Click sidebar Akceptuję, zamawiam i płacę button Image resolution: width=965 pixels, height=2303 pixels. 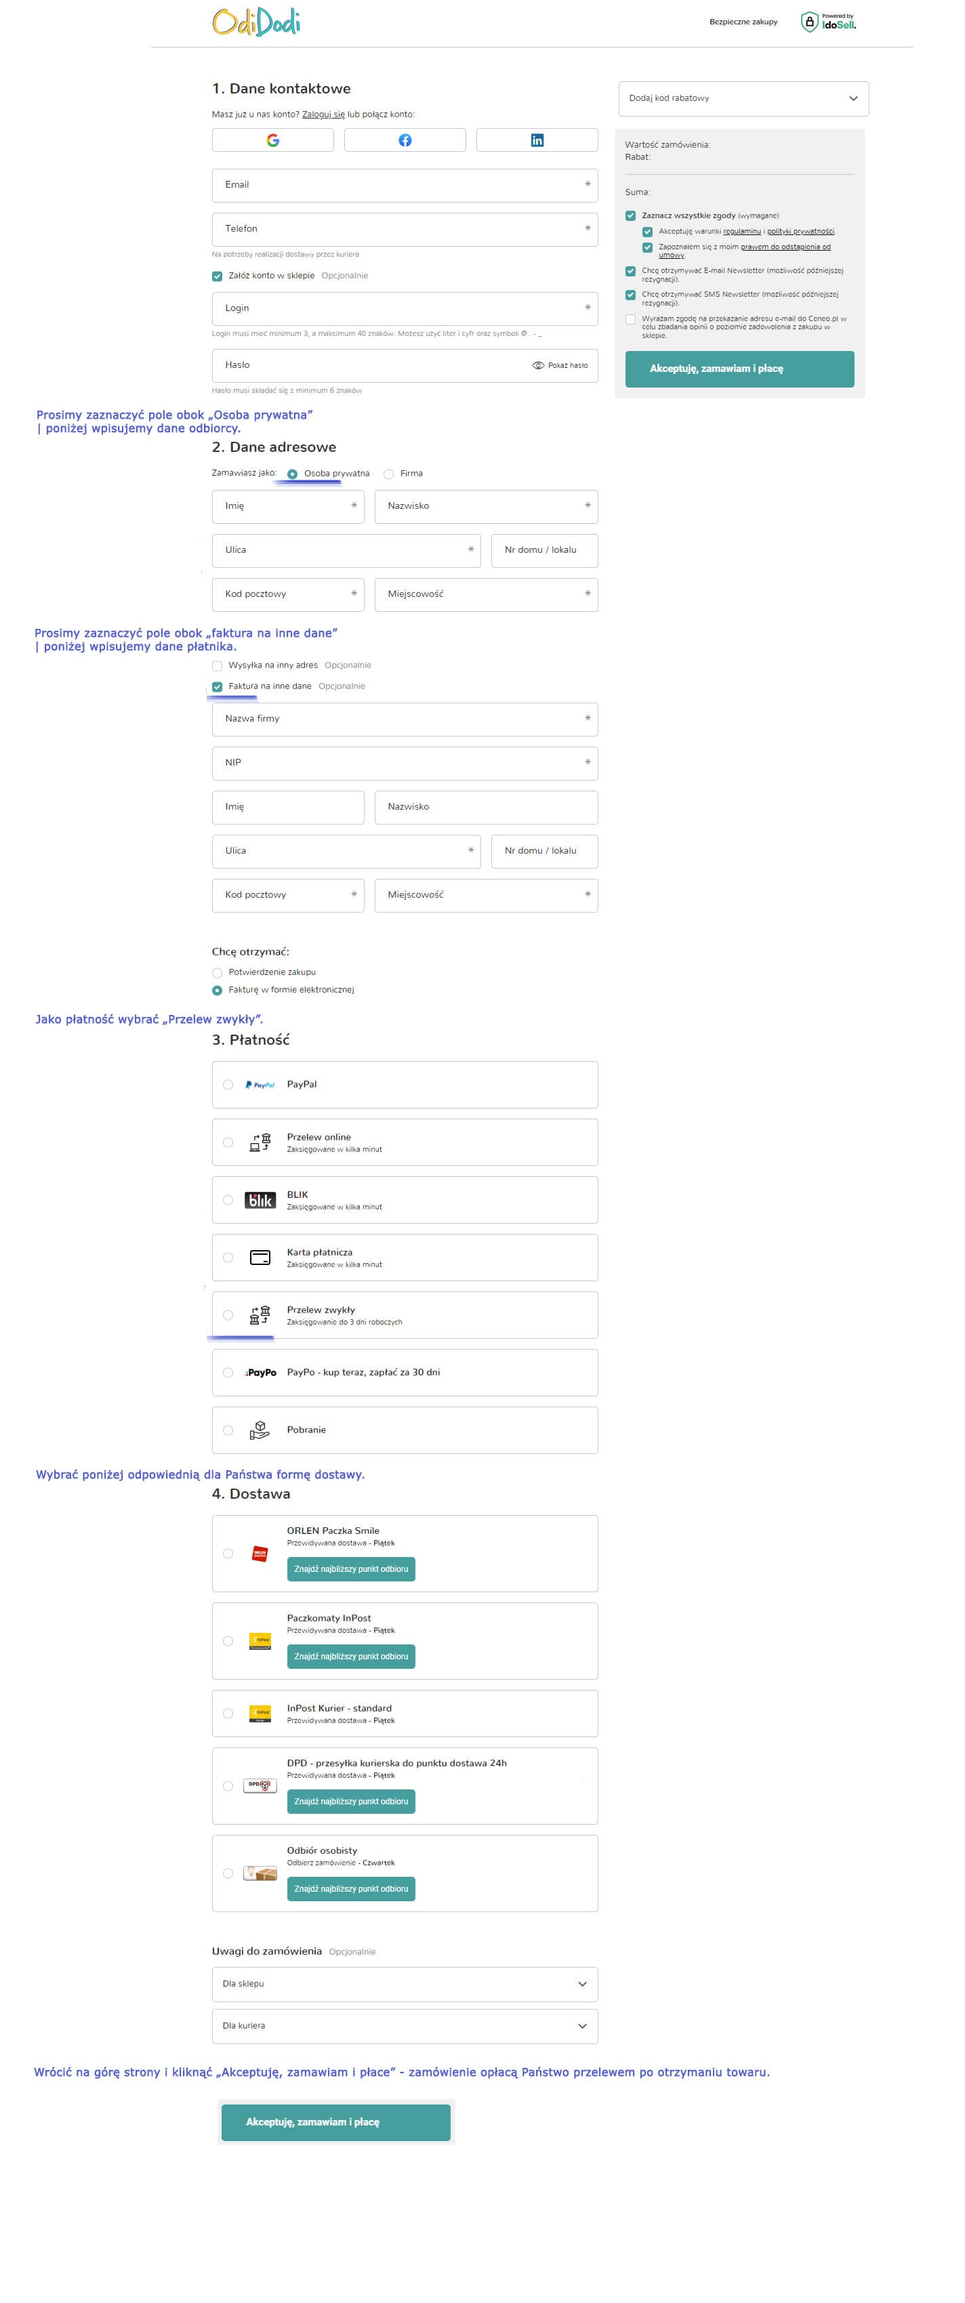click(739, 369)
